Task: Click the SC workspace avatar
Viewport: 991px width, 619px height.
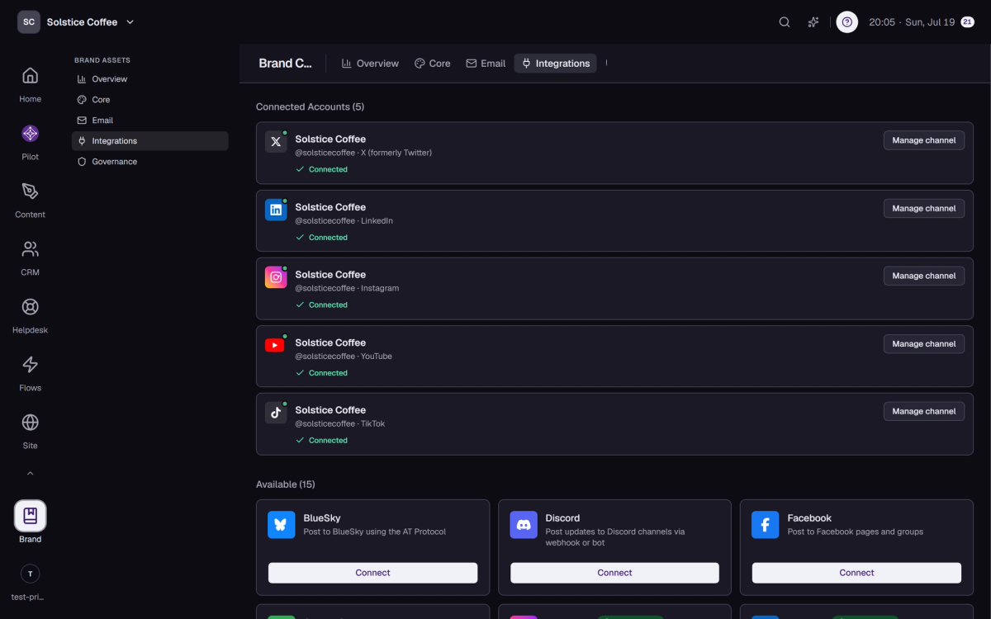Action: (x=29, y=22)
